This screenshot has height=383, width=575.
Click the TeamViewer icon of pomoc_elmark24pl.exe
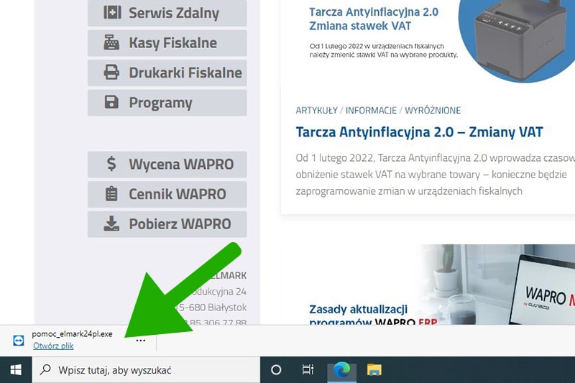tap(19, 341)
